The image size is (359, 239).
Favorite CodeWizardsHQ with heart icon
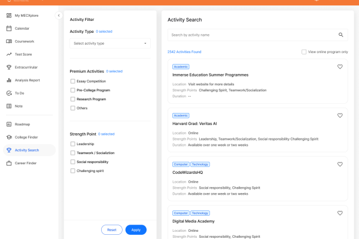tap(340, 164)
